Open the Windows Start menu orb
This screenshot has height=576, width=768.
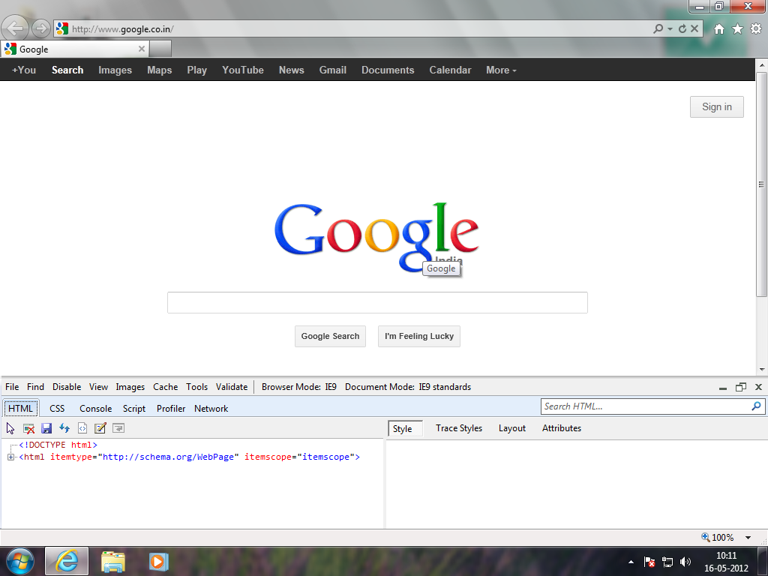coord(20,561)
